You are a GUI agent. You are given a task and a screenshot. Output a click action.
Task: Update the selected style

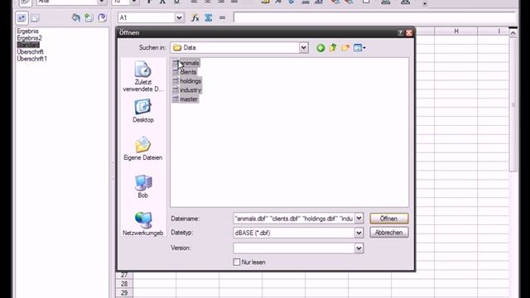click(x=102, y=18)
